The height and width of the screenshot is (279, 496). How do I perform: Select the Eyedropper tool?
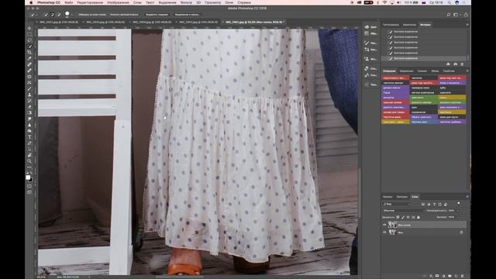pyautogui.click(x=29, y=59)
